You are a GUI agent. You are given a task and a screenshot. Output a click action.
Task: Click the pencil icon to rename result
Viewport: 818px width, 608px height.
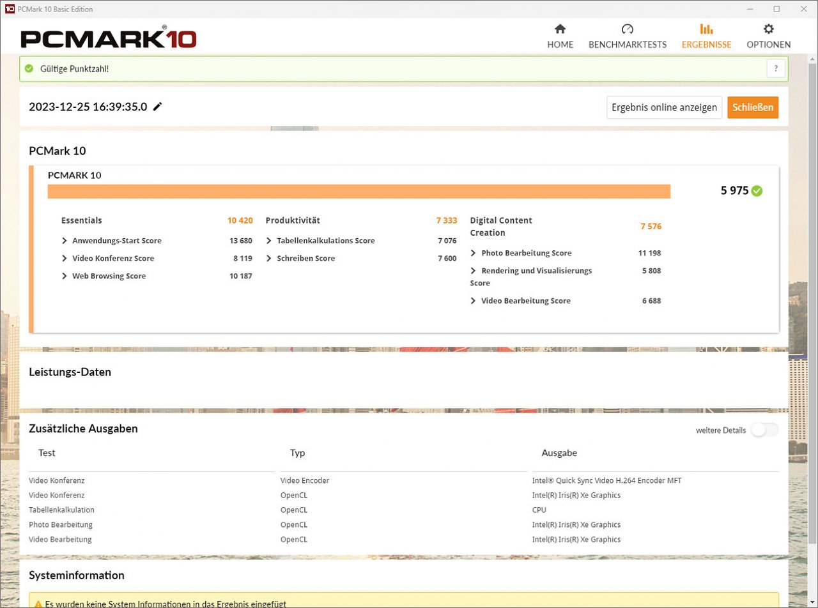pyautogui.click(x=157, y=107)
